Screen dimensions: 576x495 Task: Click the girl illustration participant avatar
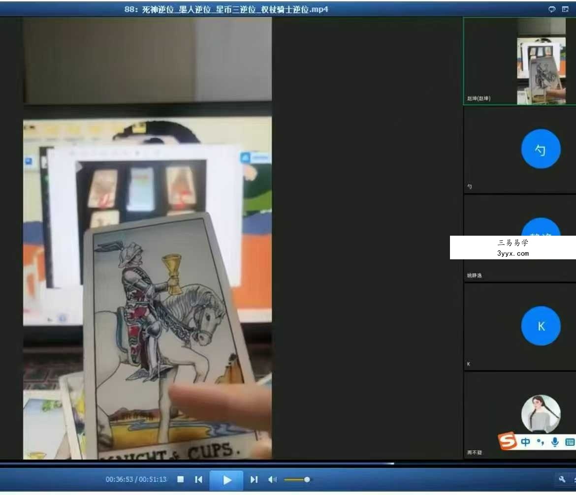[x=541, y=414]
